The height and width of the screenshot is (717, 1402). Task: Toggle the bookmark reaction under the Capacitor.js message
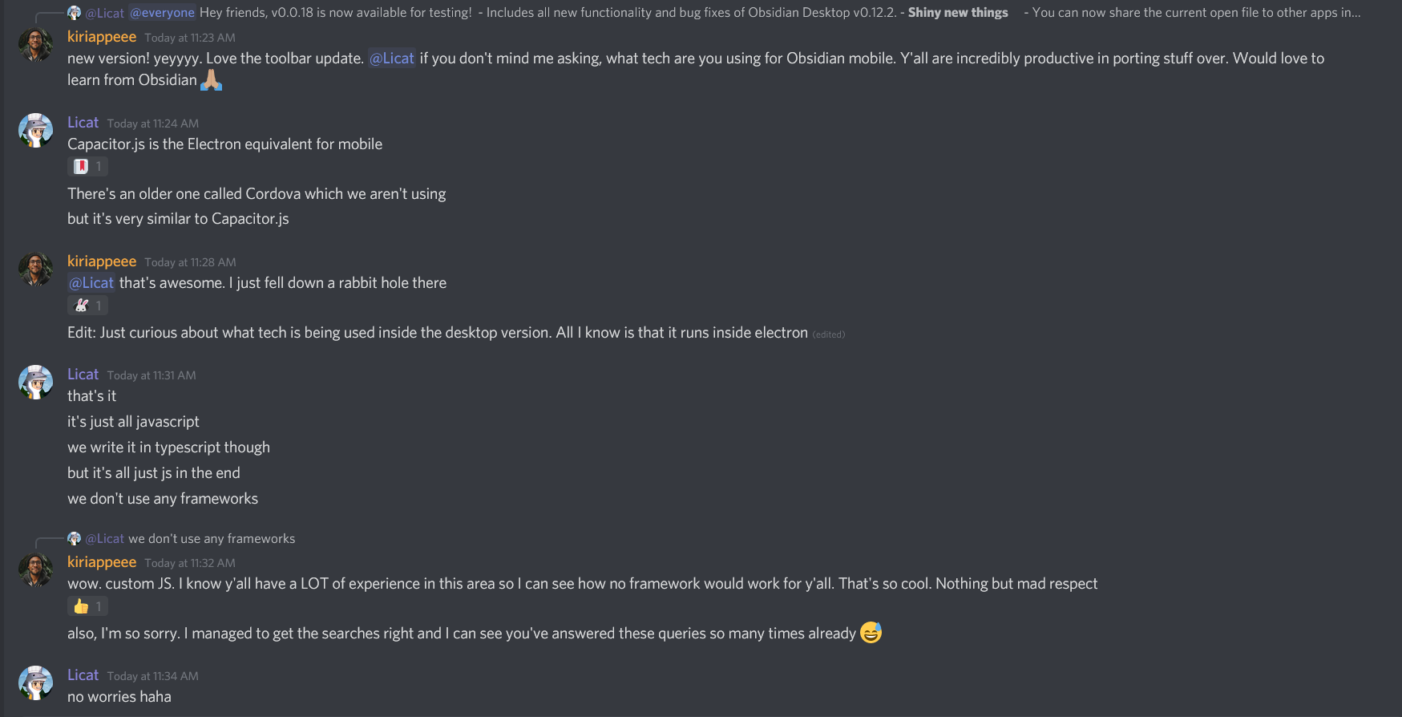[87, 167]
